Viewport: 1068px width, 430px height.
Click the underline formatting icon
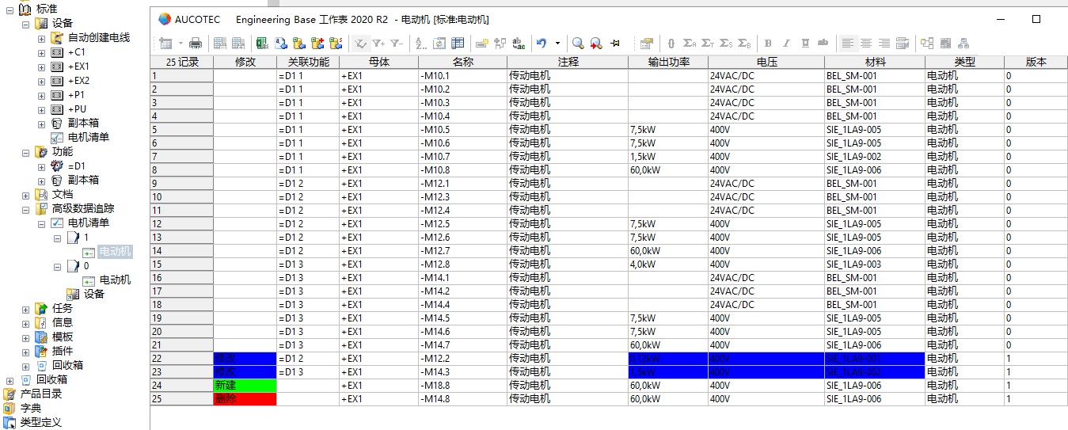[805, 44]
